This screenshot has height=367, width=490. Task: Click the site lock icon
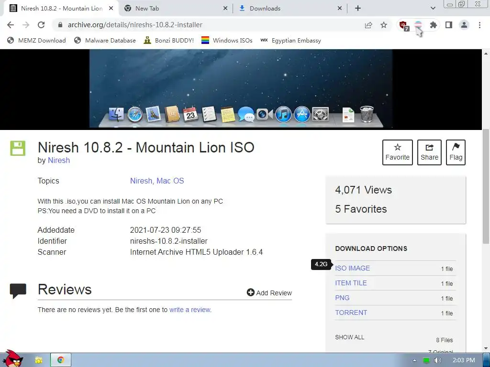coord(60,25)
